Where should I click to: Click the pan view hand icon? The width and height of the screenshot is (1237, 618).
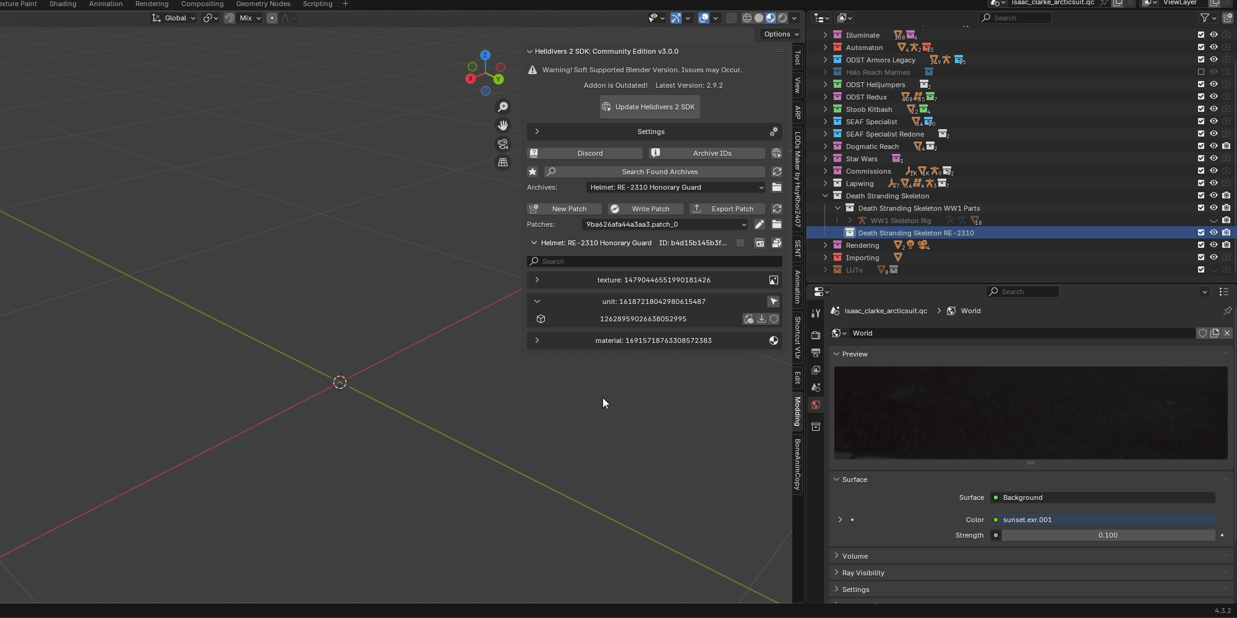503,125
